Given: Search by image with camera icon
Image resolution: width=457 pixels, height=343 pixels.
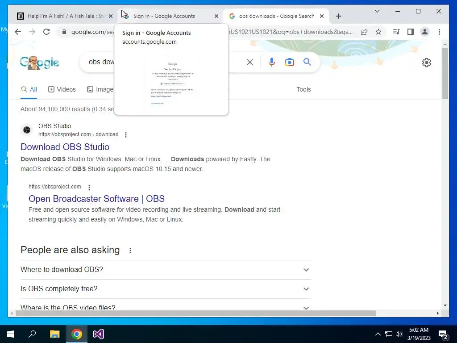Looking at the screenshot, I should coord(289,62).
